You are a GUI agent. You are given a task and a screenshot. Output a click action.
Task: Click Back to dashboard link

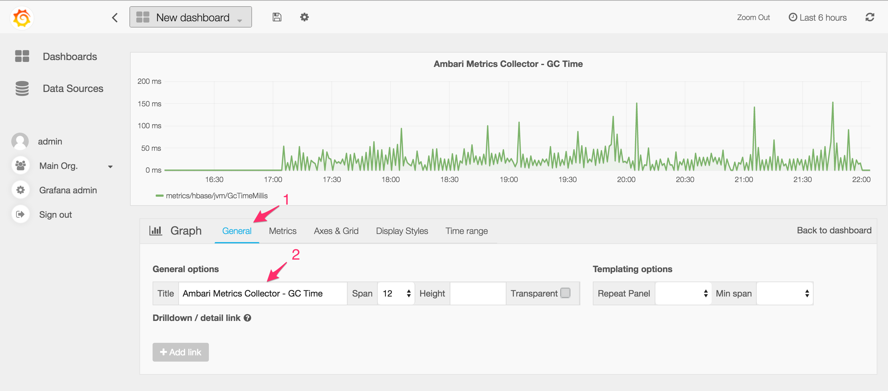(x=834, y=230)
